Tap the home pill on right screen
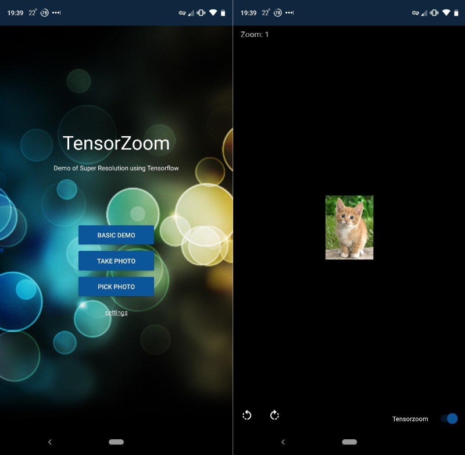465x455 pixels. pyautogui.click(x=349, y=442)
